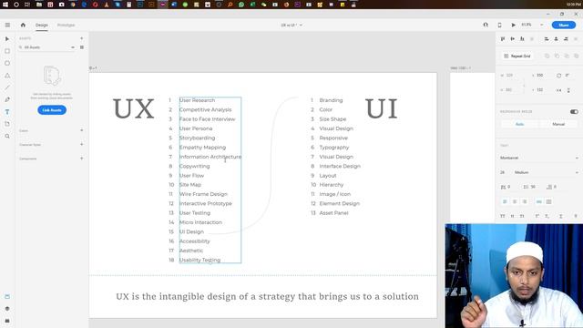Select the Rectangle tool

click(7, 51)
